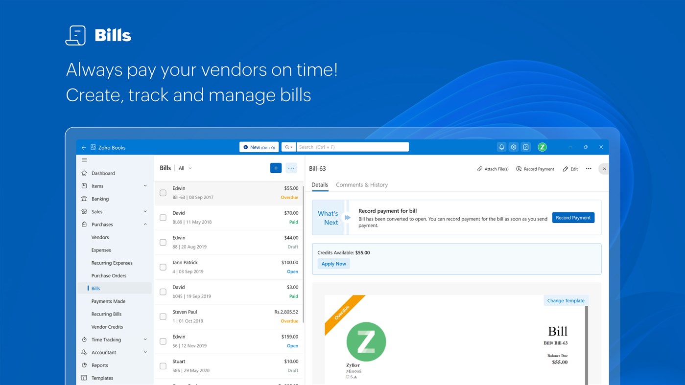685x385 pixels.
Task: Select the Record Payment icon beside Edit
Action: coord(519,169)
